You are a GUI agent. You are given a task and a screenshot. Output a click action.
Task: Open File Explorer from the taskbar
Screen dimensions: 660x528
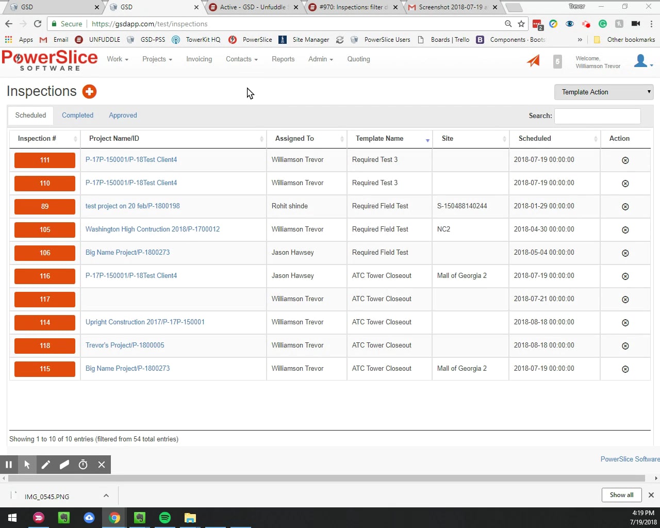(190, 518)
